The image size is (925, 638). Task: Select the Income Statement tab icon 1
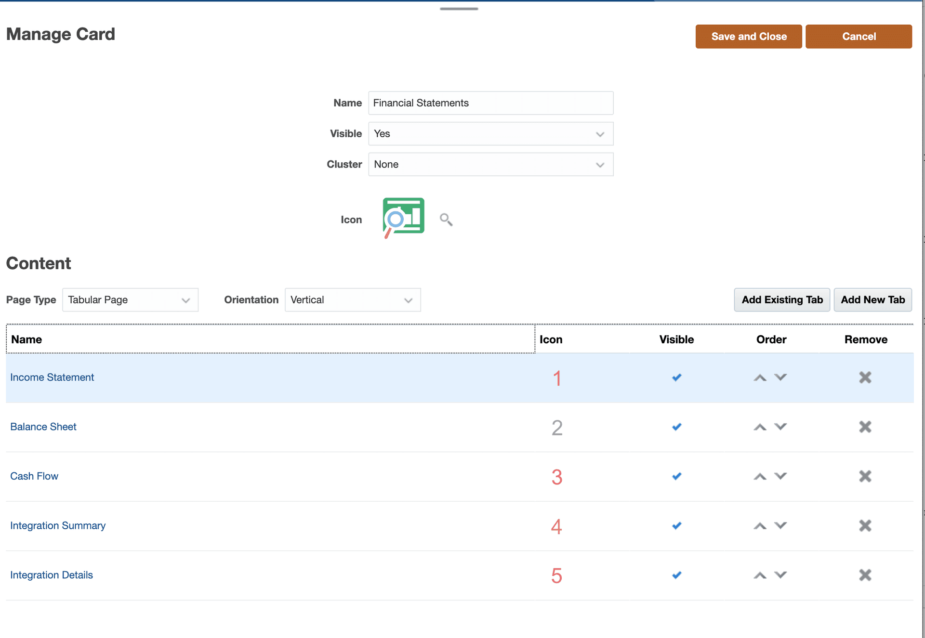[x=557, y=378]
